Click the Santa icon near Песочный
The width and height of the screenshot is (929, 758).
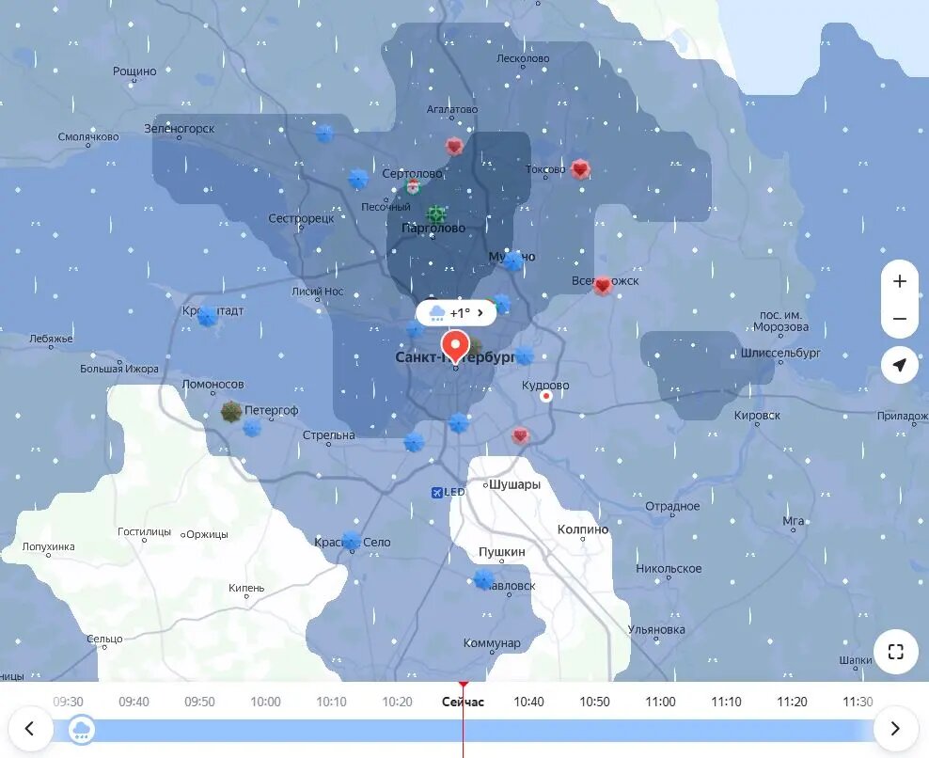coord(413,187)
